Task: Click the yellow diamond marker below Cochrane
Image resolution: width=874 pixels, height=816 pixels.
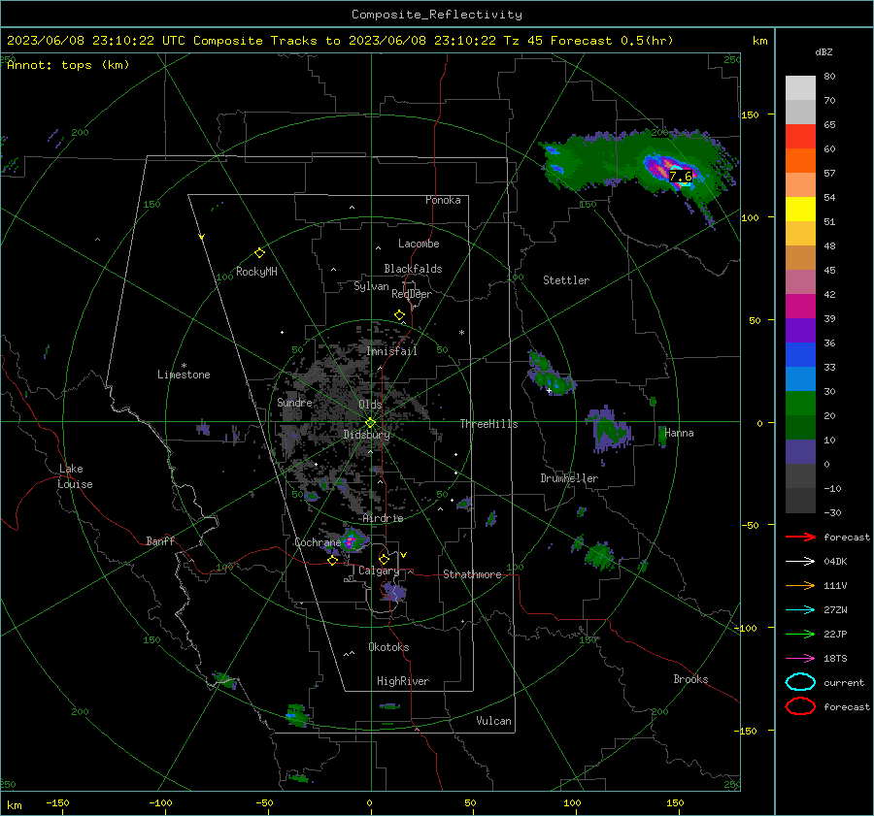Action: (332, 561)
